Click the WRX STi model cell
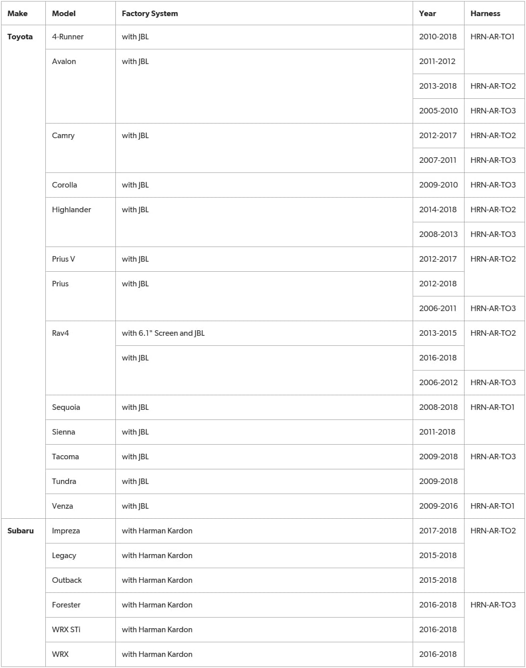The height and width of the screenshot is (668, 526). click(66, 630)
